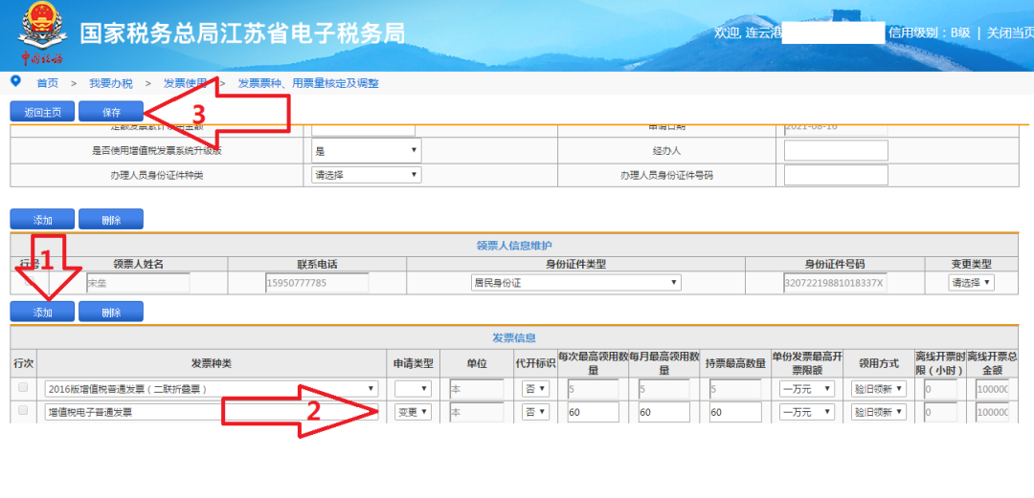1034x498 pixels.
Task: Click 发票票种、用票量核定及调整 breadcrumb
Action: 308,84
